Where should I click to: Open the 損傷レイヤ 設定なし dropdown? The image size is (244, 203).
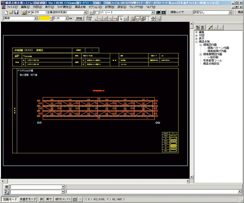230,12
